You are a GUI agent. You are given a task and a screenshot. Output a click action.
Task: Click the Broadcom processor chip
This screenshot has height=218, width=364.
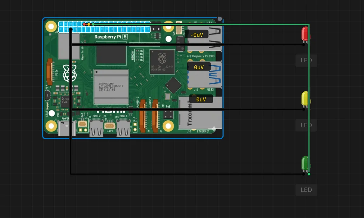pyautogui.click(x=111, y=87)
